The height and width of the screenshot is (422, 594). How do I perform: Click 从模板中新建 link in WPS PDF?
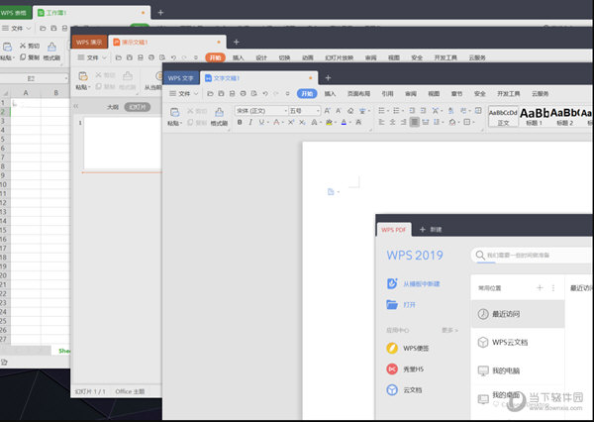click(x=421, y=283)
